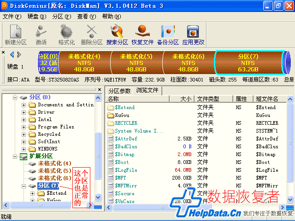Screen dimensions: 295x221
Task: Select 未格式化(4) in the tree
Action: click(x=54, y=163)
